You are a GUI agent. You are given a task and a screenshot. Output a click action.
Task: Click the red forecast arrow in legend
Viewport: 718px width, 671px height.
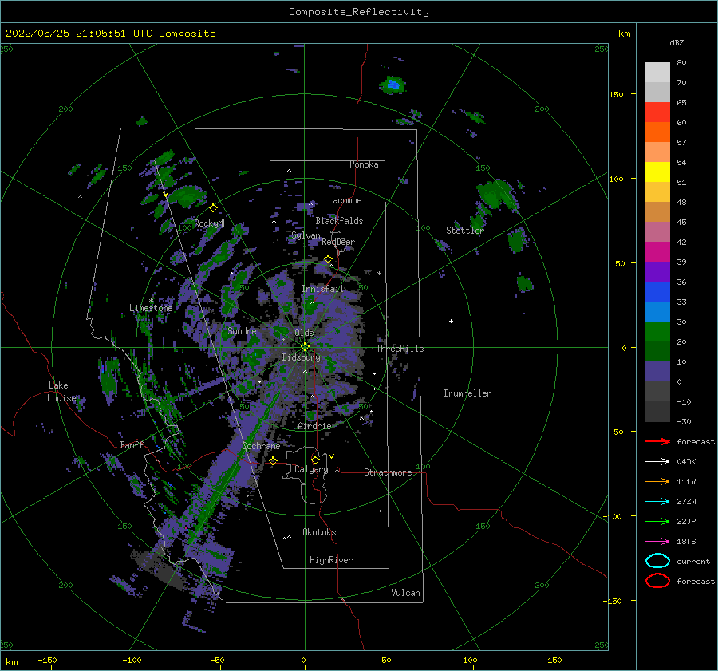[657, 441]
